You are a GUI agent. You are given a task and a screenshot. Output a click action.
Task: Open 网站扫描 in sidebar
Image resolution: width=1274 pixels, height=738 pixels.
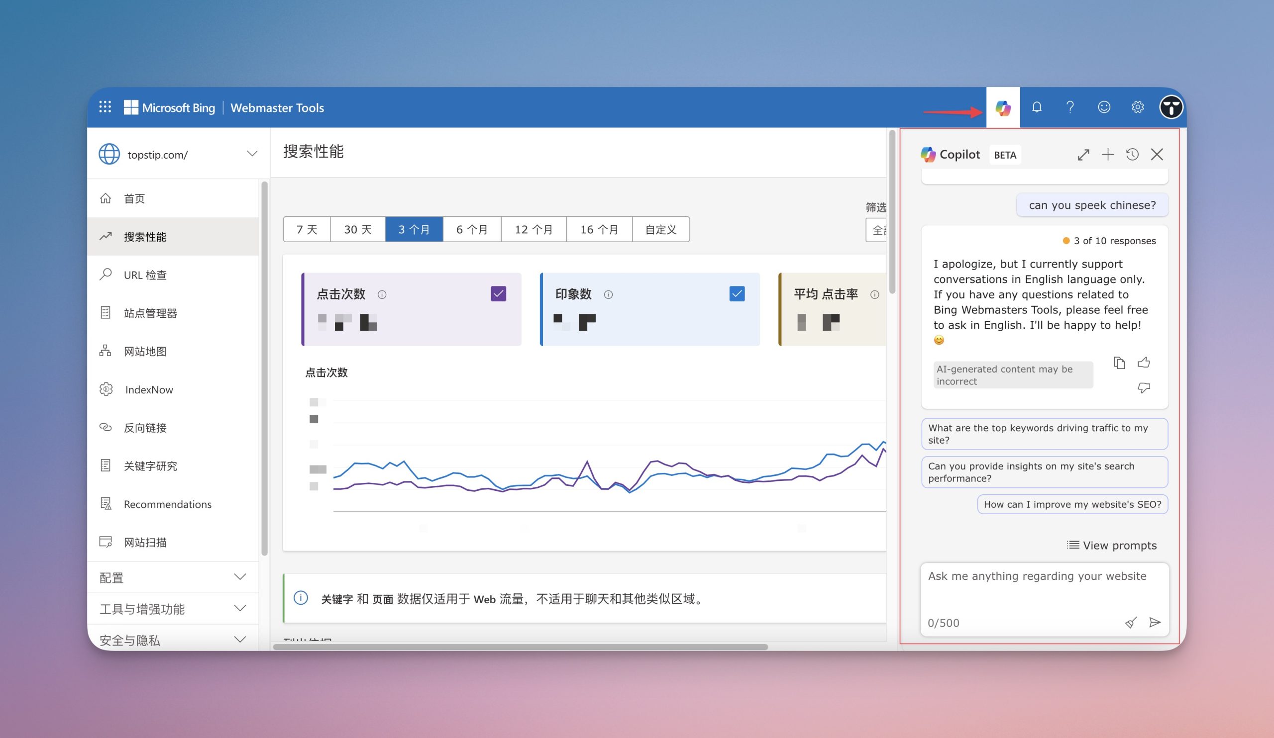tap(173, 542)
